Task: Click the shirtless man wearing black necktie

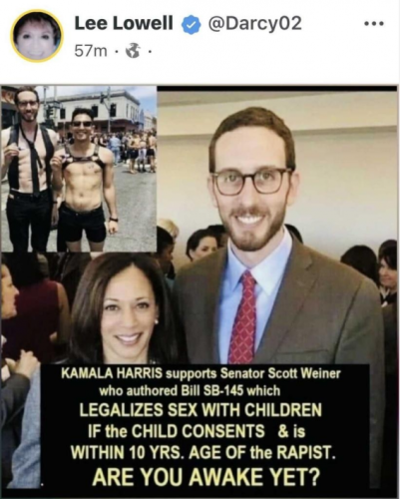Action: [x=28, y=167]
